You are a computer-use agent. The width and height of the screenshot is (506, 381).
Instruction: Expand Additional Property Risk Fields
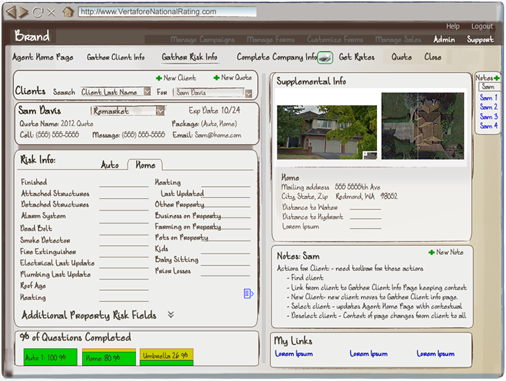[x=171, y=315]
